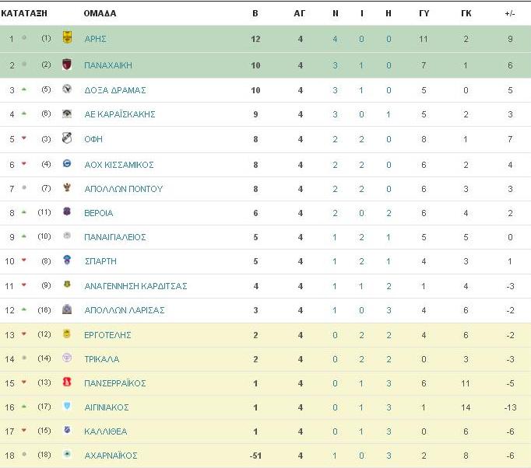
Task: Open the ΑΝΑΓΕΝΝΗΣΗ ΚΑΡΔΙΤΣΑΣ team page
Action: point(135,286)
